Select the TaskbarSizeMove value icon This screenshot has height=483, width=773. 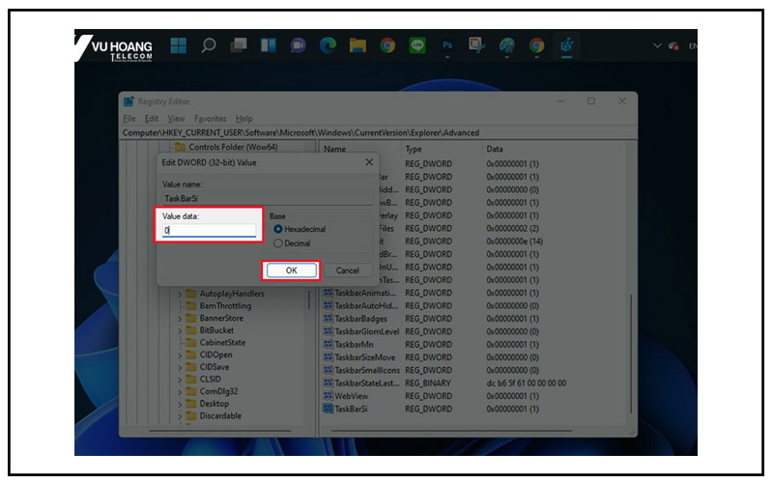[x=328, y=356]
